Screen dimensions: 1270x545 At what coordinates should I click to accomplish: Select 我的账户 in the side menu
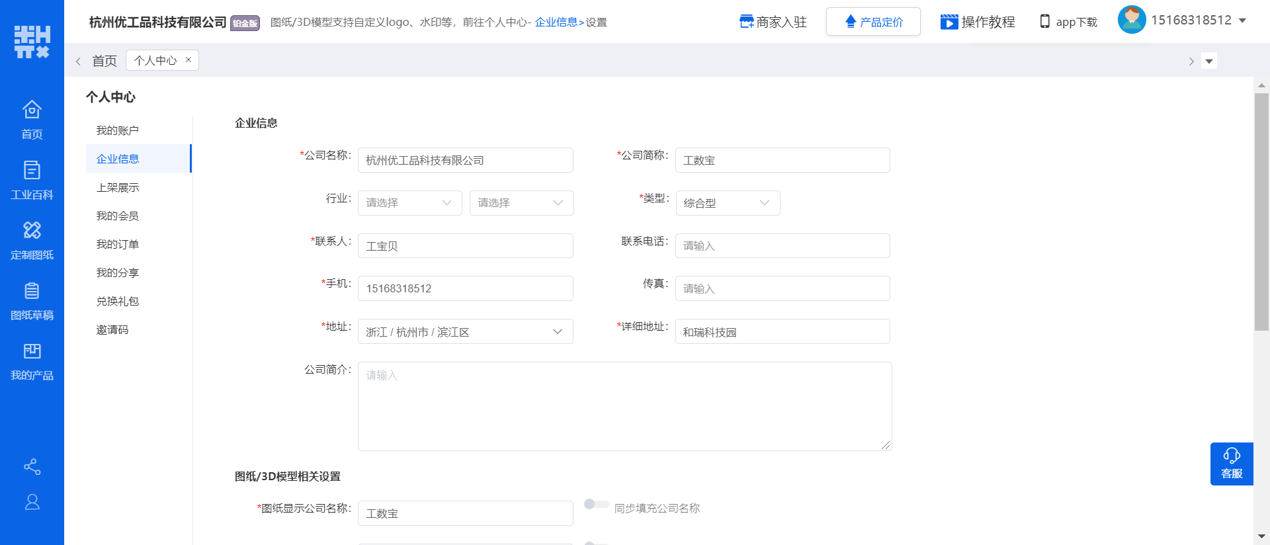[118, 130]
